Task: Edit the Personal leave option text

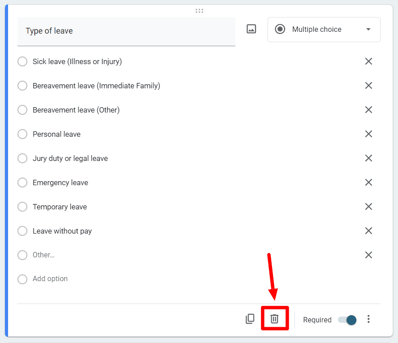Action: click(56, 134)
